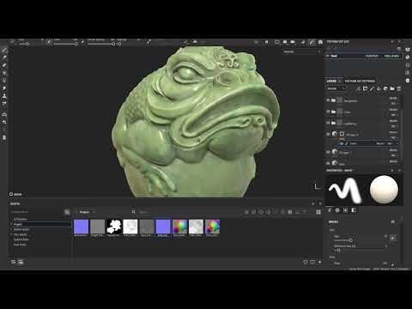Toggle texture set visibility eye

(x=328, y=56)
